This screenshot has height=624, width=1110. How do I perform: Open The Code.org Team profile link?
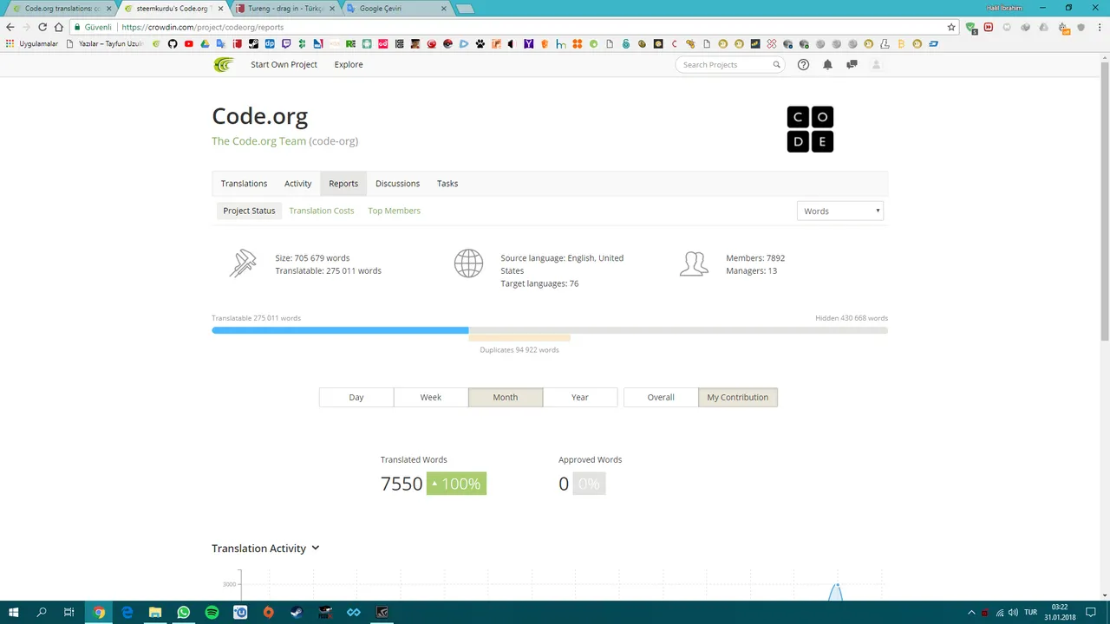coord(258,141)
